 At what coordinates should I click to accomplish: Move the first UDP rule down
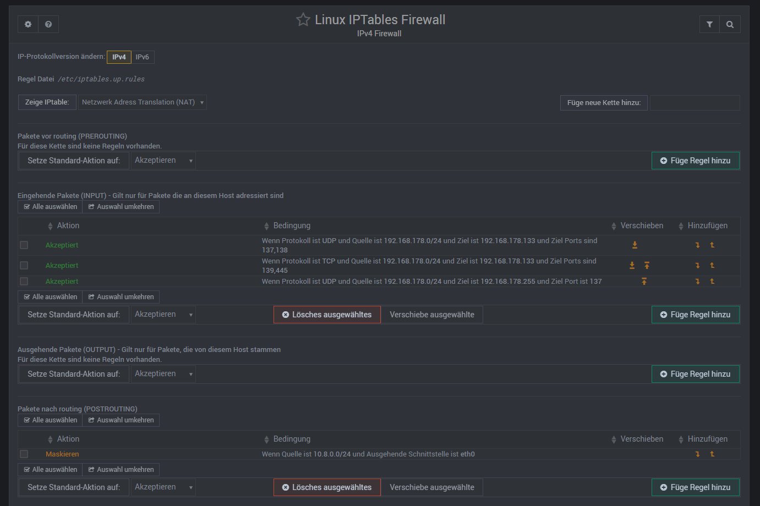coord(635,244)
